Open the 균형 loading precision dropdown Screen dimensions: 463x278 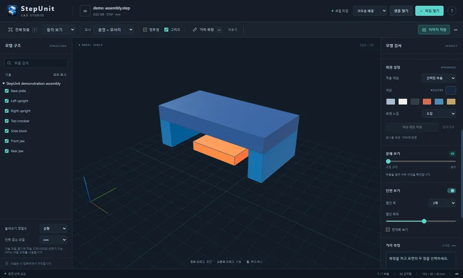53,228
